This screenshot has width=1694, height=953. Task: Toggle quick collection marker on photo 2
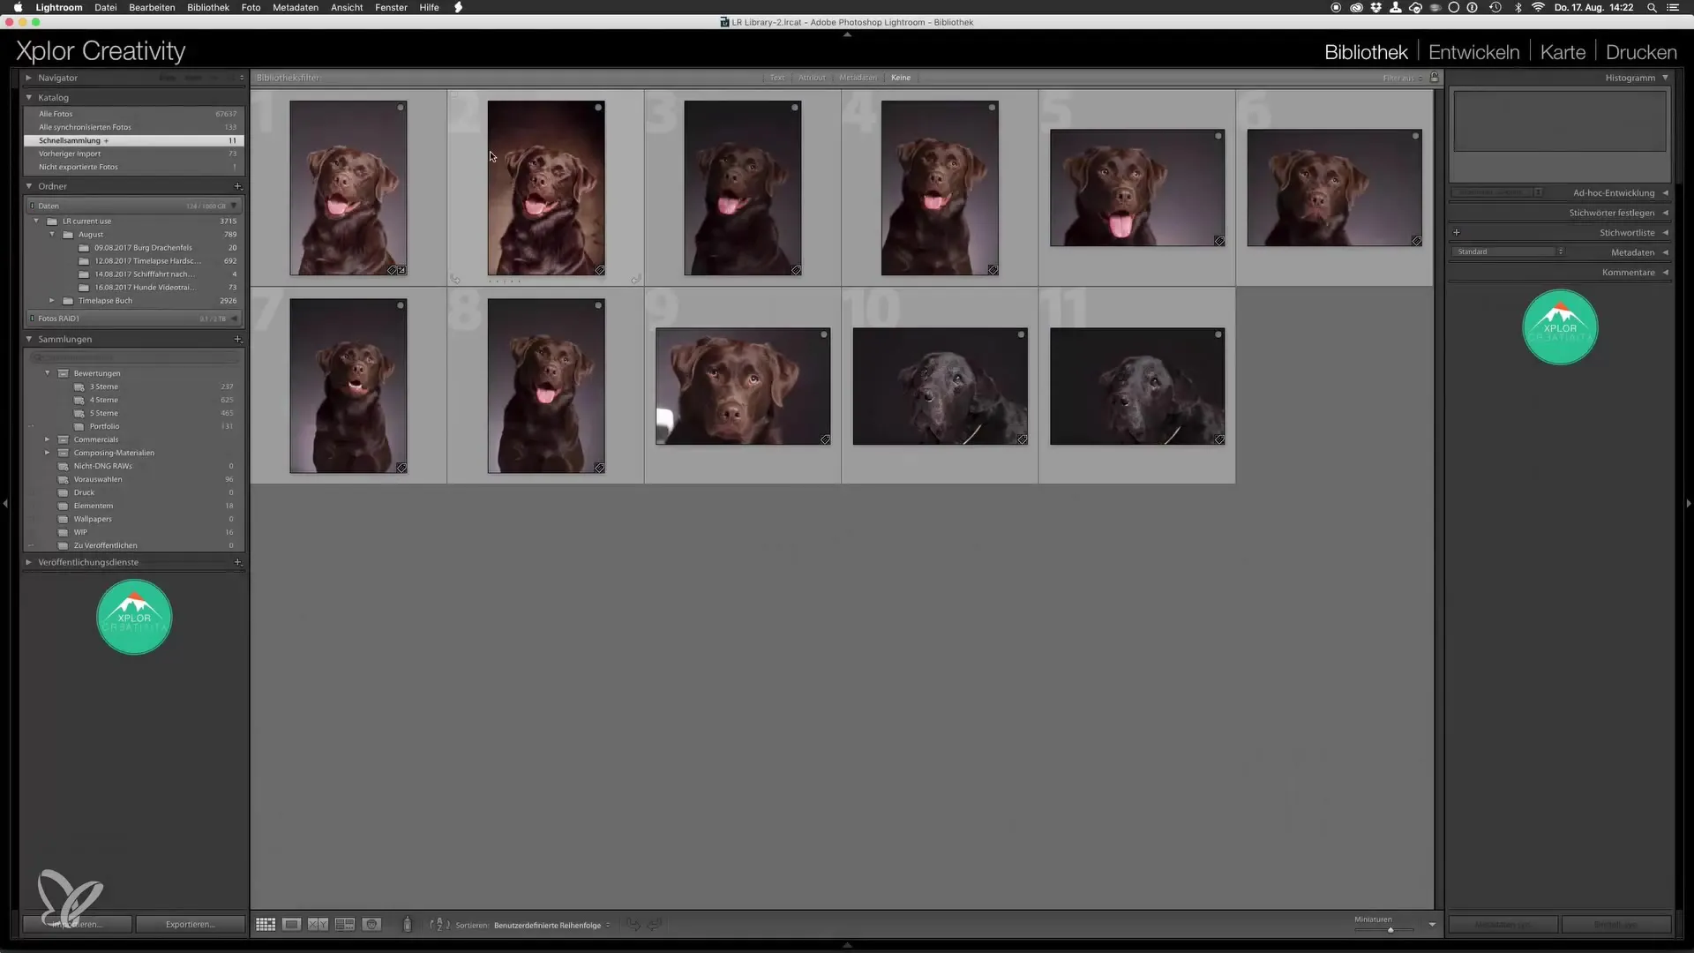(598, 108)
